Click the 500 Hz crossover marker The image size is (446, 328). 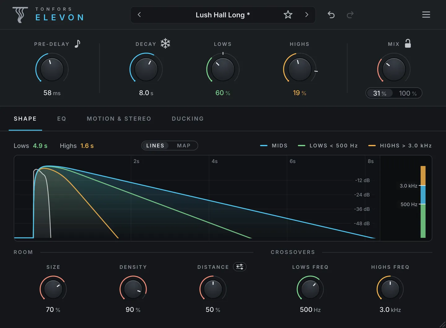pos(413,204)
